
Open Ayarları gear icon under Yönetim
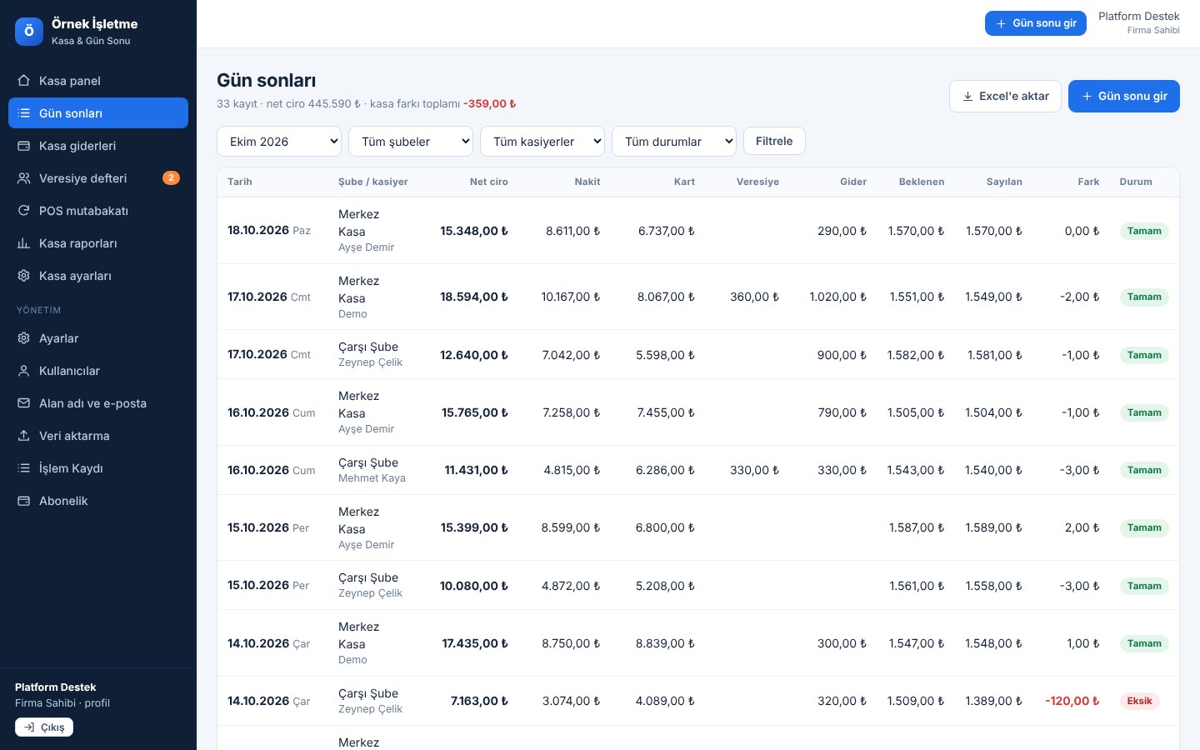24,338
